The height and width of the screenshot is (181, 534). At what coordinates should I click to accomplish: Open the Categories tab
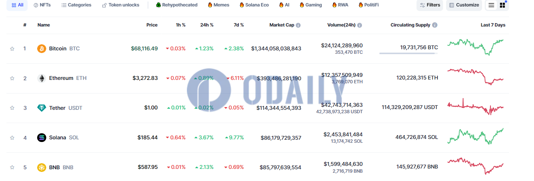(x=76, y=5)
